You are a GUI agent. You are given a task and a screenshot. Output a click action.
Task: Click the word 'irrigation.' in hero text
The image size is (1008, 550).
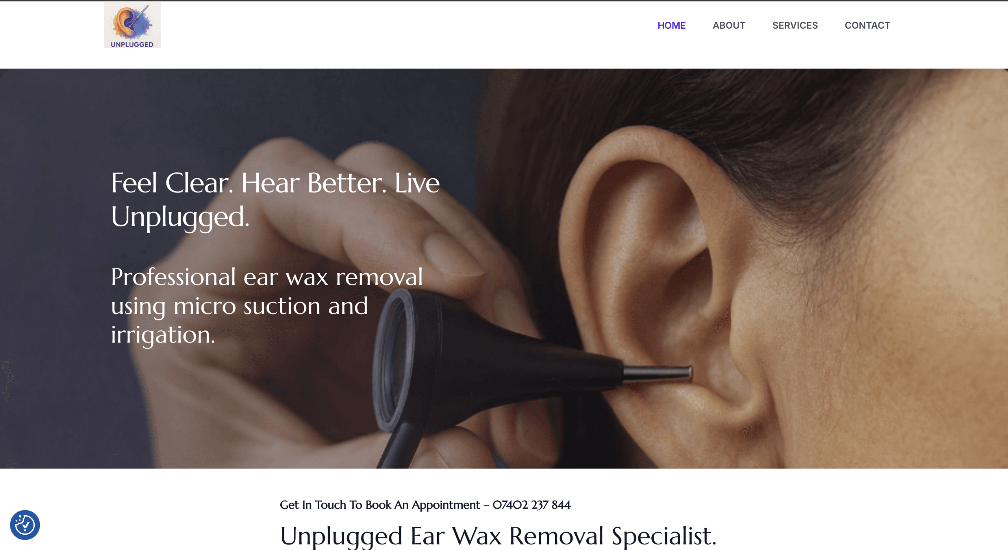163,335
